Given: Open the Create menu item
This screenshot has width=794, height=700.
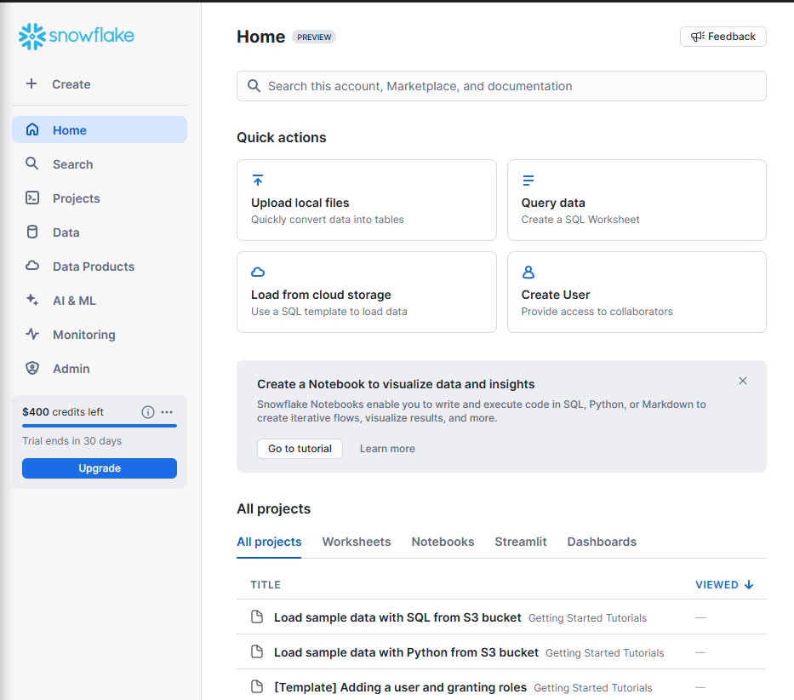Looking at the screenshot, I should (100, 84).
